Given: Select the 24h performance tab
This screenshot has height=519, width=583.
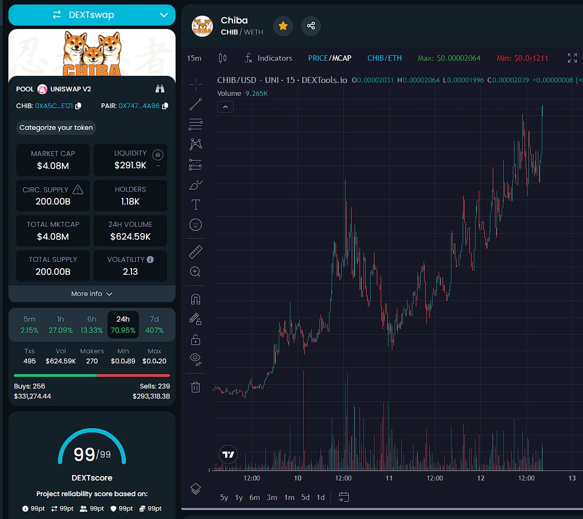Looking at the screenshot, I should (x=123, y=324).
